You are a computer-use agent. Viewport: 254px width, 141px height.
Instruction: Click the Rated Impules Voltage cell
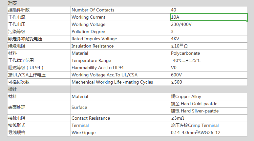[120, 39]
